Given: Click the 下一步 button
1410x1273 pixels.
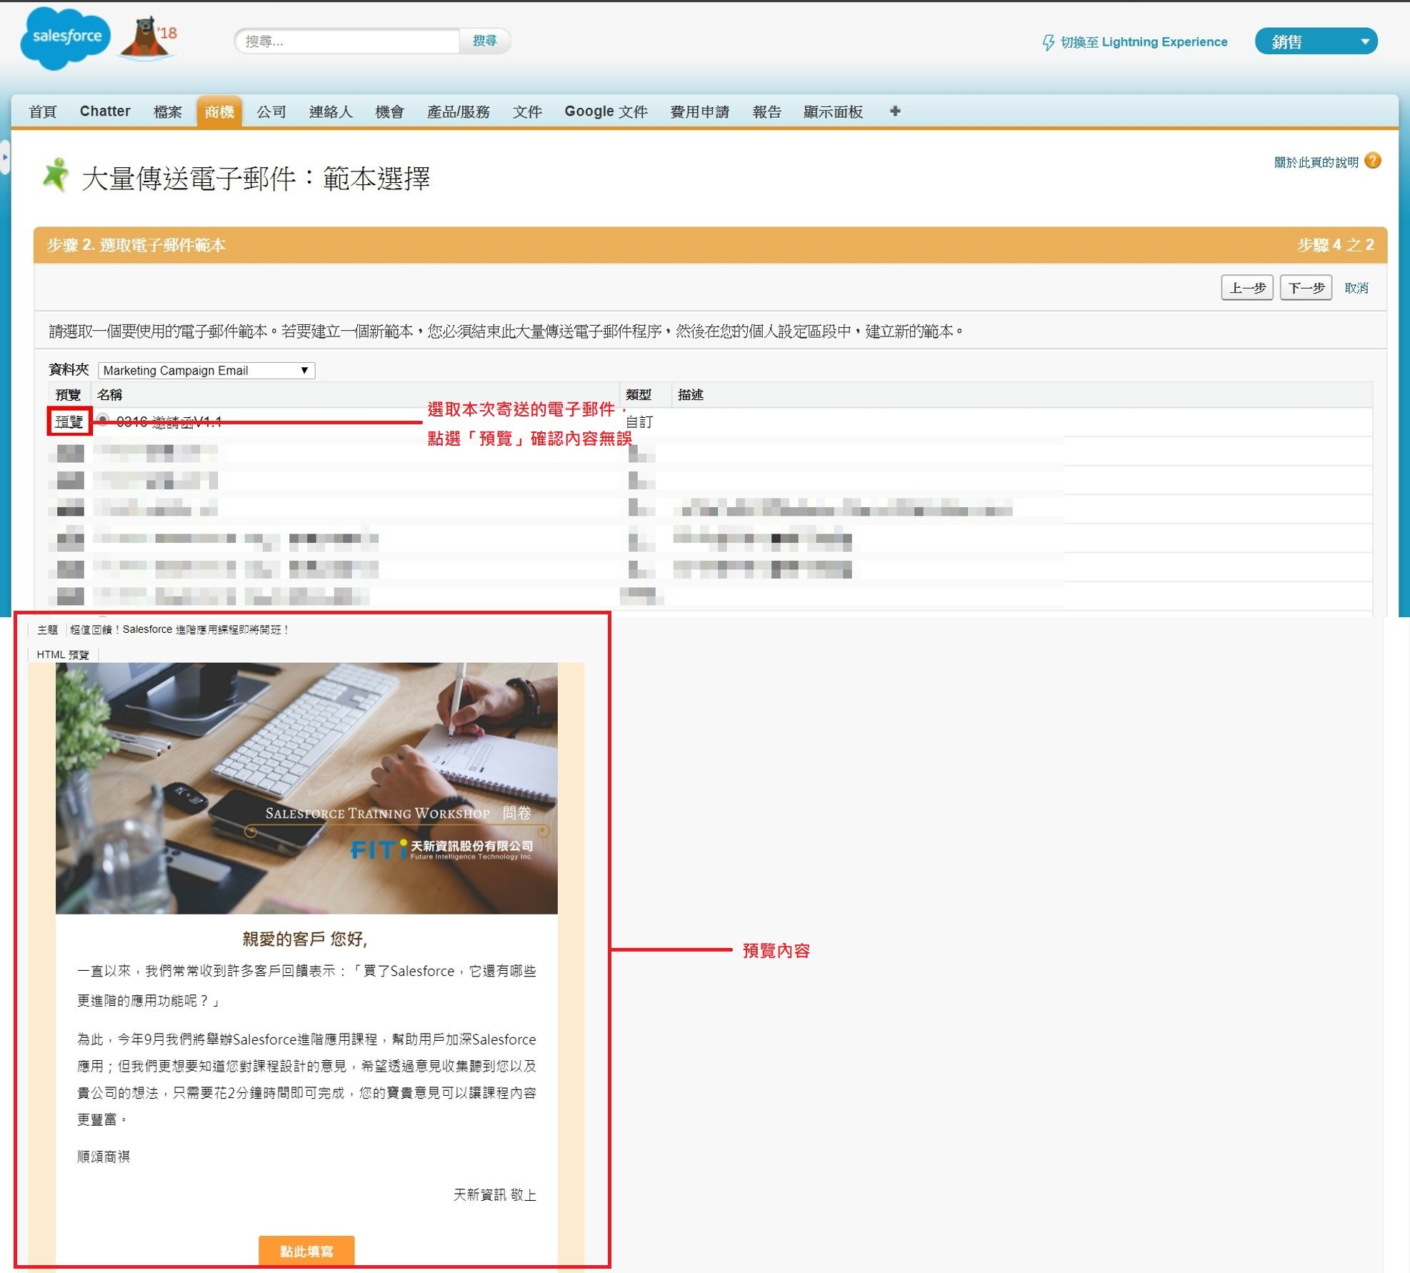Looking at the screenshot, I should tap(1305, 287).
